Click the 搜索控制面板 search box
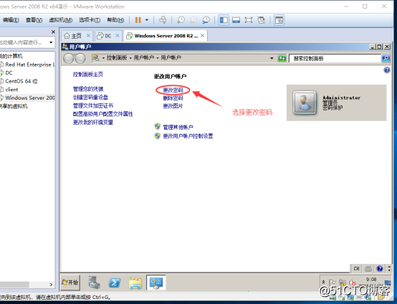The height and width of the screenshot is (304, 397). click(335, 59)
